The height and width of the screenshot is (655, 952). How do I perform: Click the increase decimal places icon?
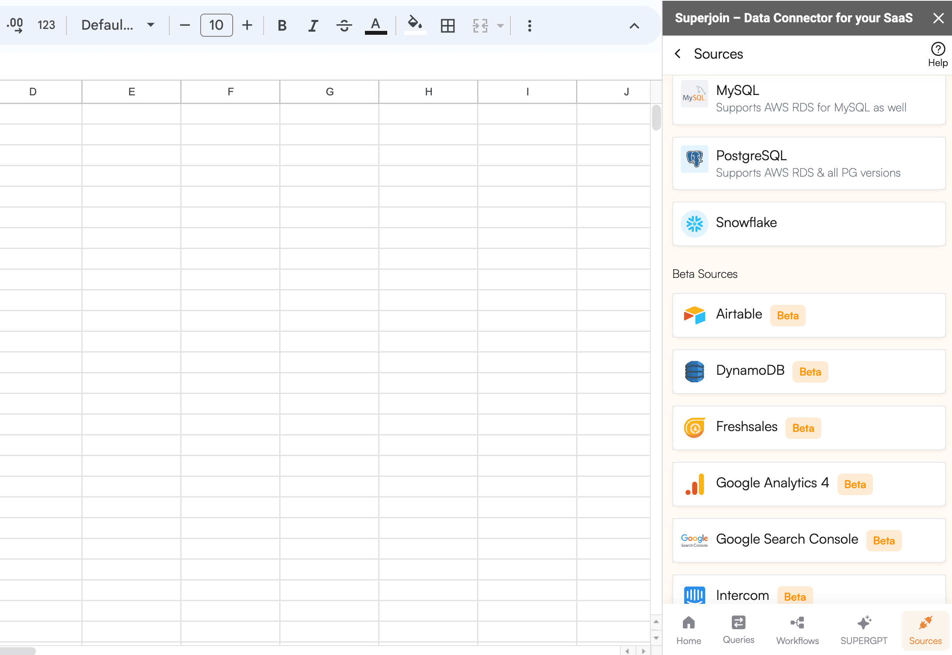pos(15,25)
